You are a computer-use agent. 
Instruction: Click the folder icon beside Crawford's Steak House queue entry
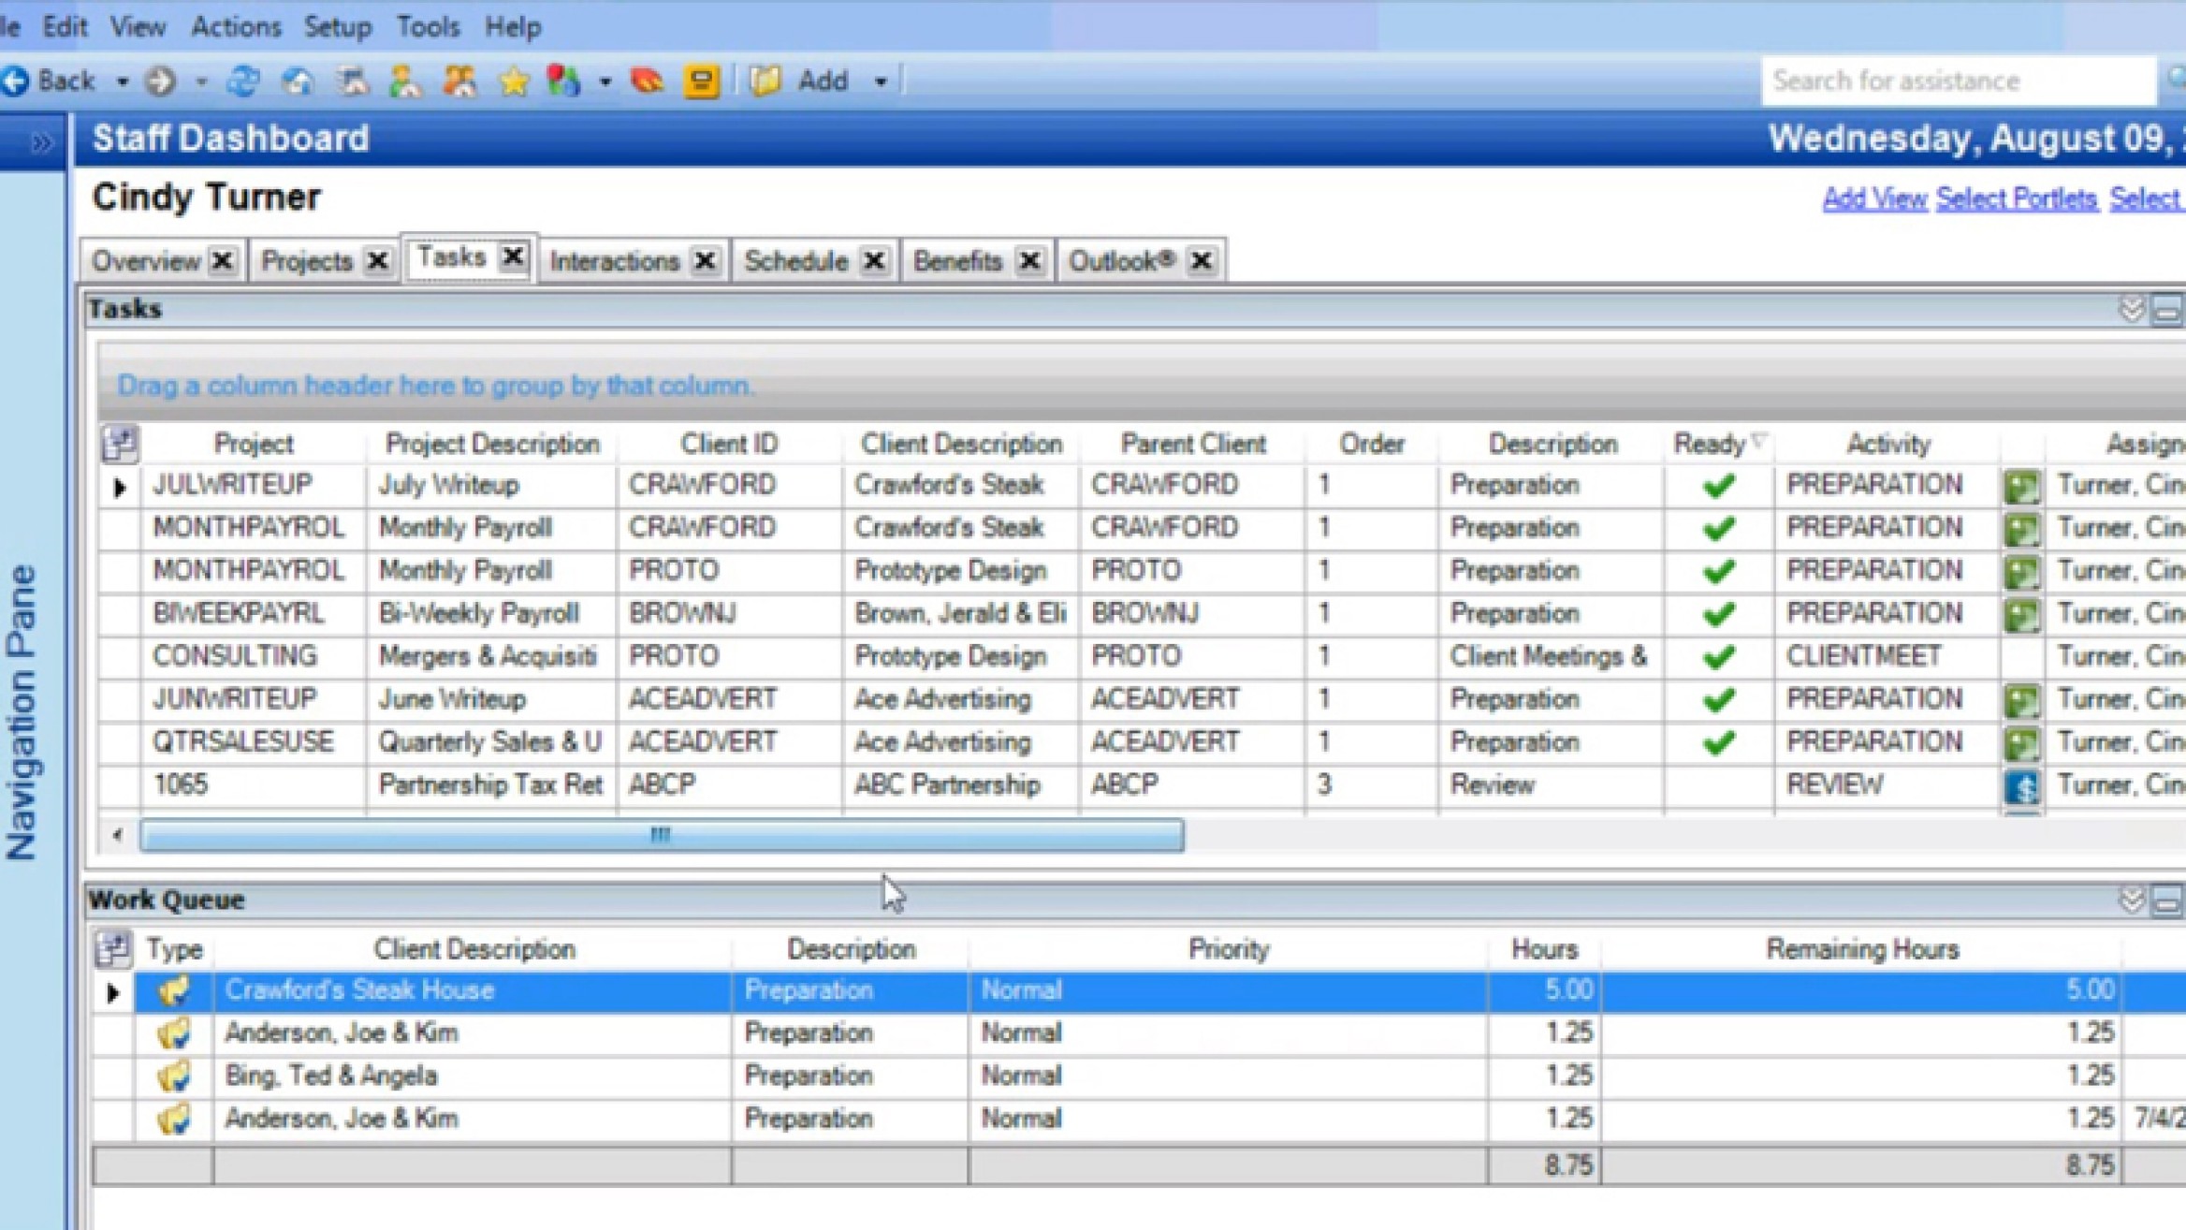[175, 990]
